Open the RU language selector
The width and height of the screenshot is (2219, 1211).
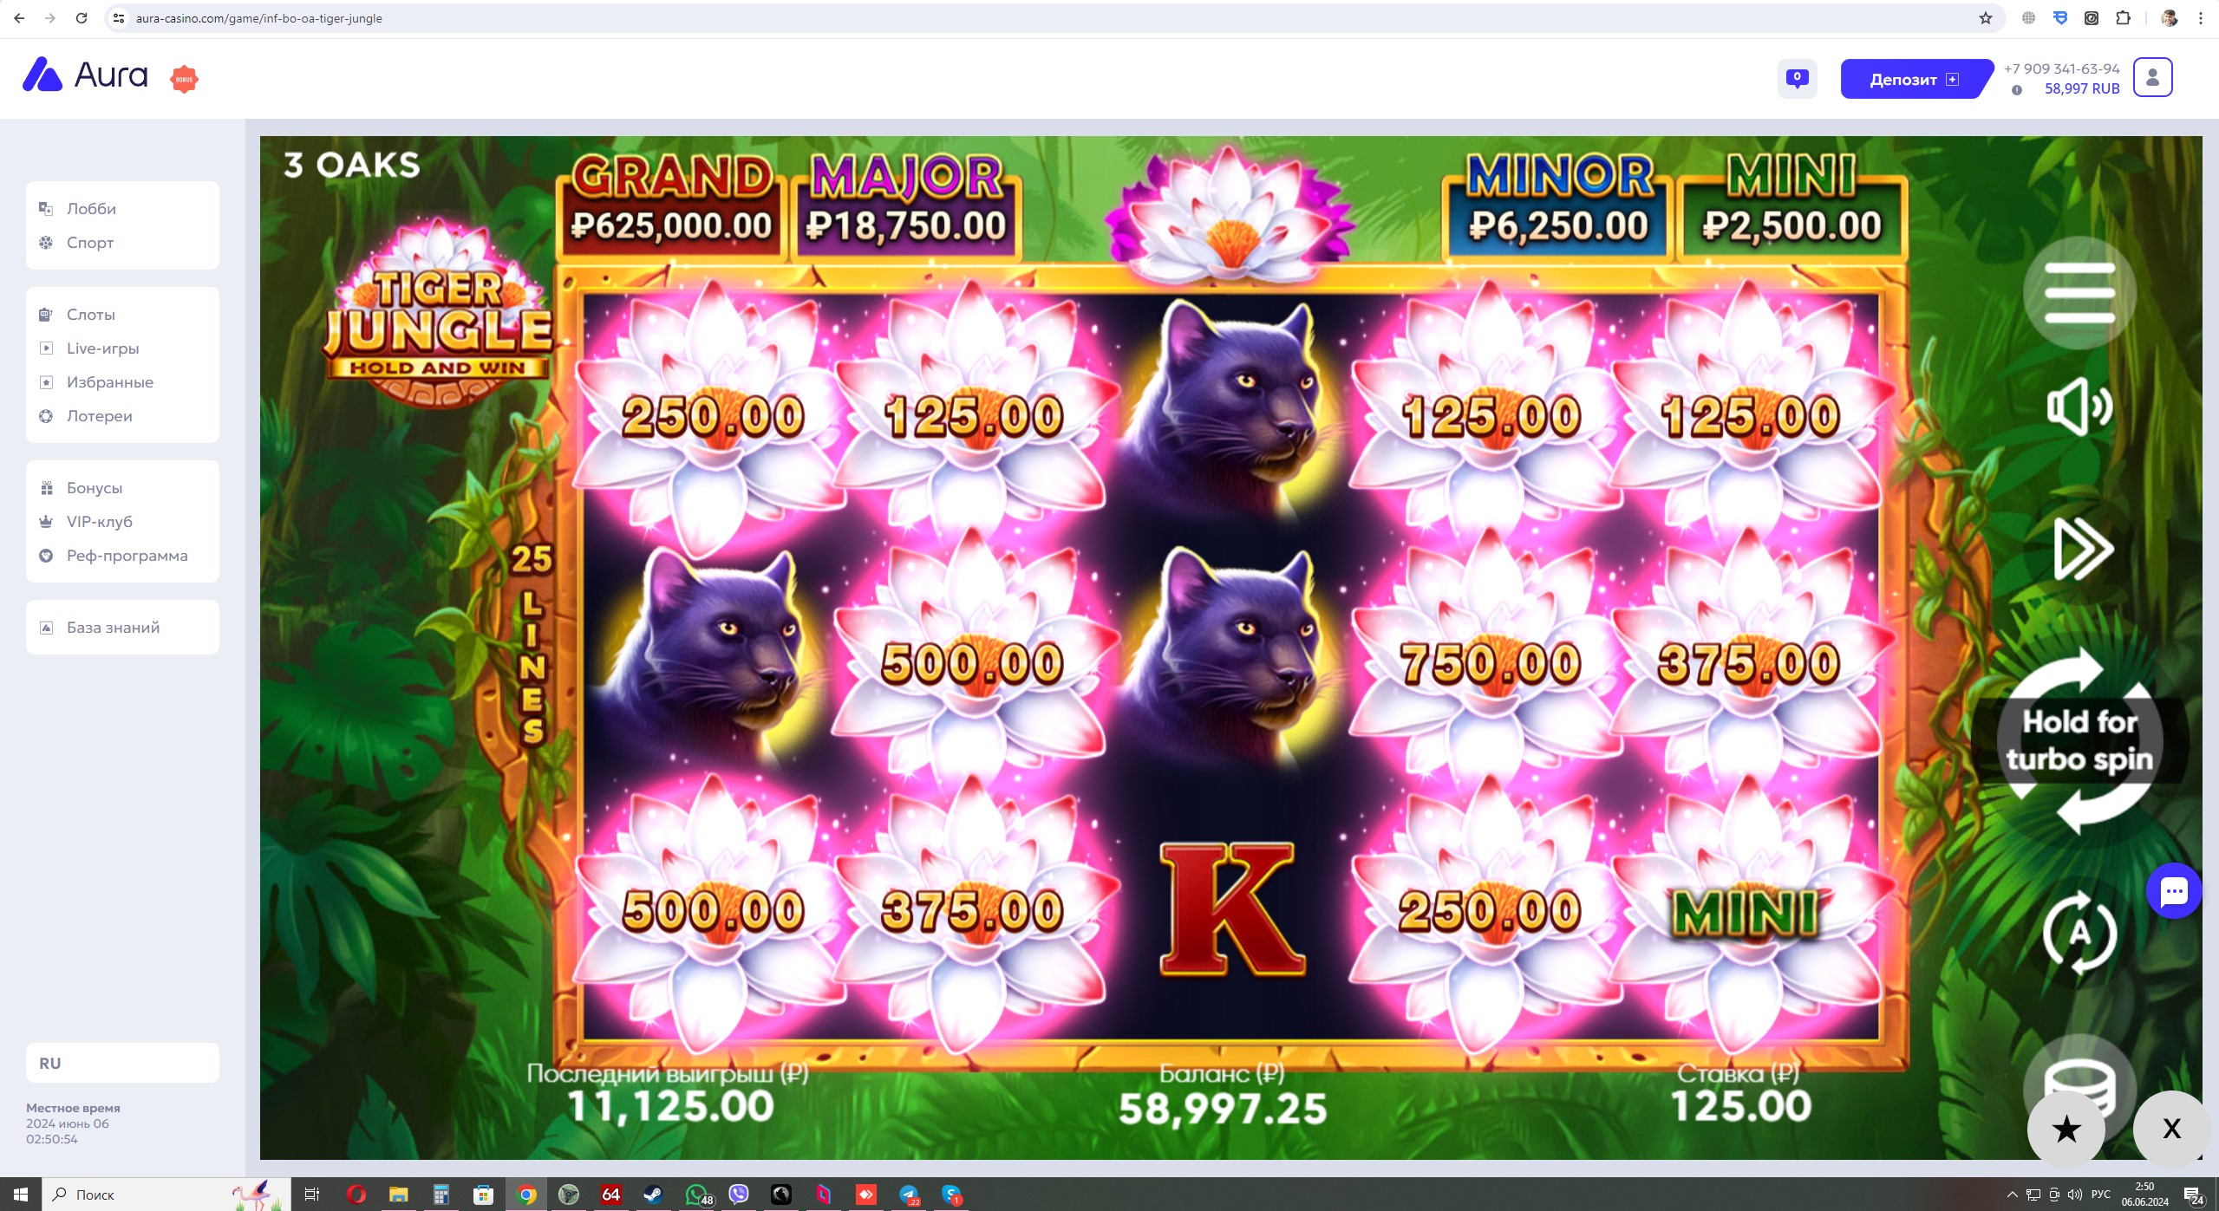click(x=122, y=1063)
